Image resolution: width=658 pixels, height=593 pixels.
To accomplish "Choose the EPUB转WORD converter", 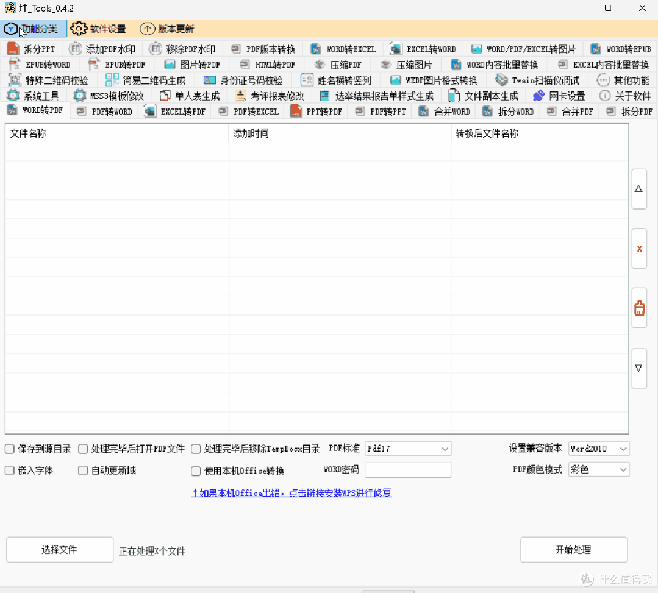I will 40,65.
